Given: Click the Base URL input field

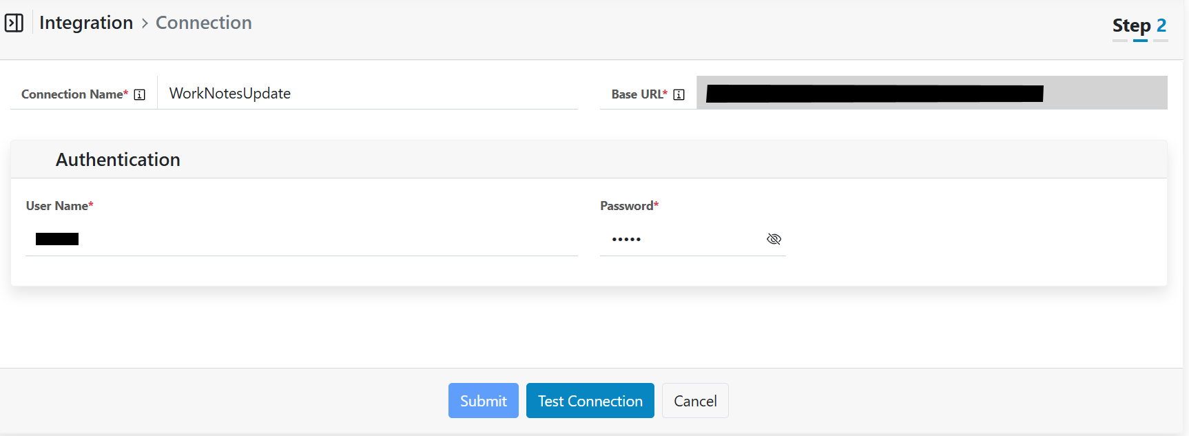Looking at the screenshot, I should (931, 93).
